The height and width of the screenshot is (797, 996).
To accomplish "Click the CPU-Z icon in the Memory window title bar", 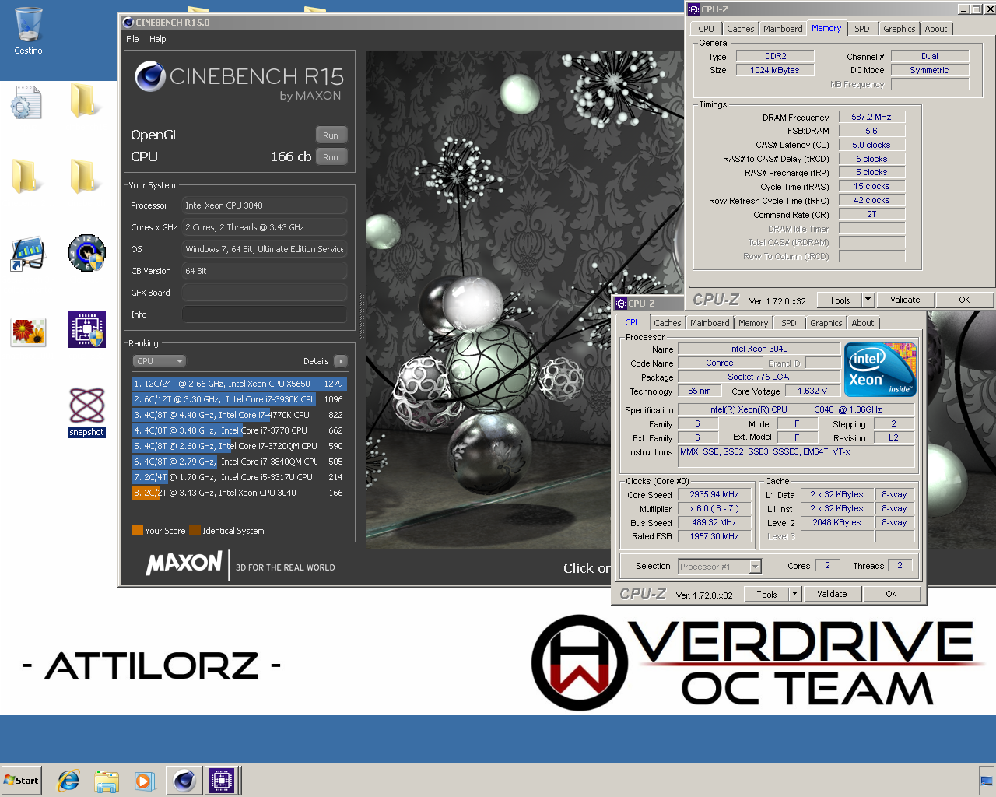I will [694, 9].
